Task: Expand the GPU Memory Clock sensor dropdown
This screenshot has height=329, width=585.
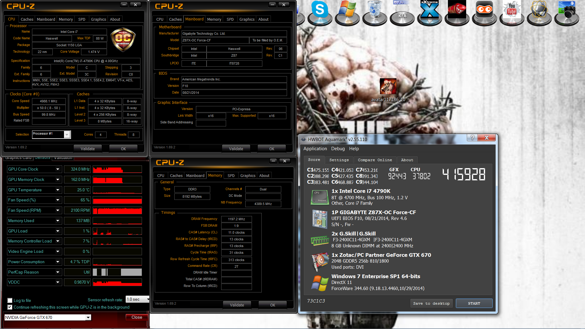Action: 58,180
